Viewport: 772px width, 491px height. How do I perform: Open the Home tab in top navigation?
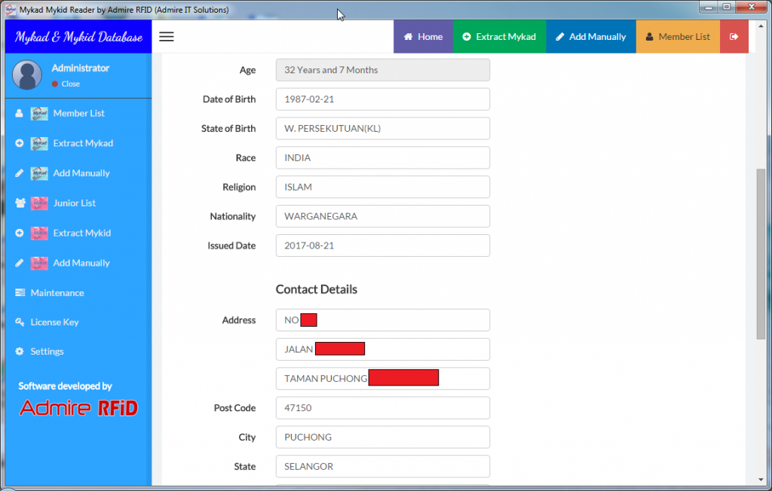point(423,37)
